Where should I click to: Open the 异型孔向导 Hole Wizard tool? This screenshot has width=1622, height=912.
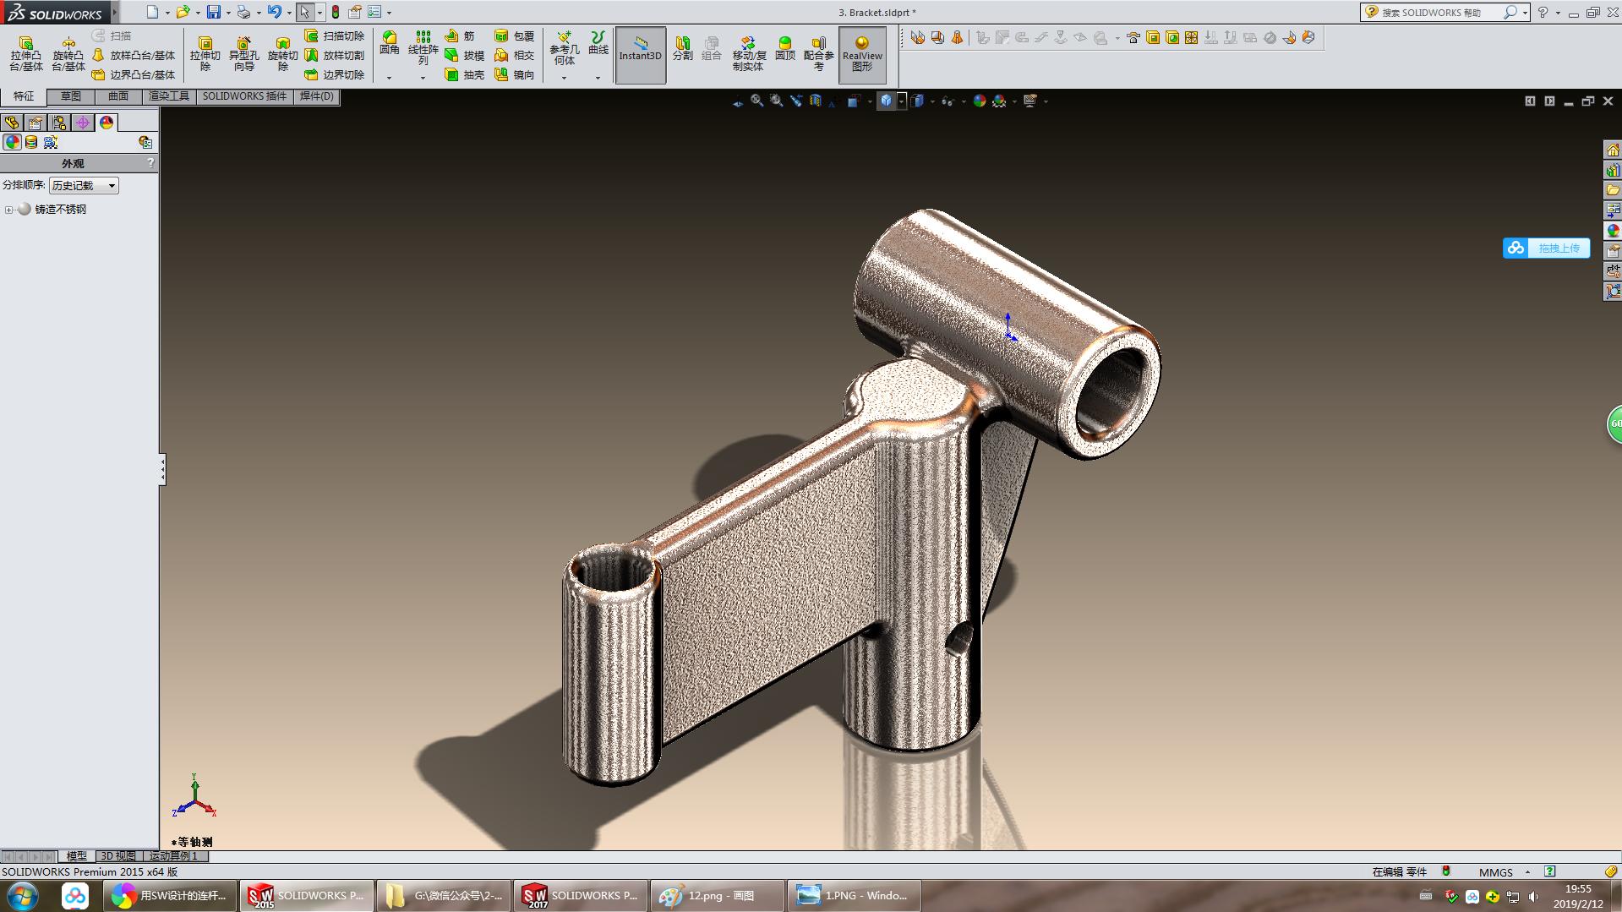[x=244, y=51]
